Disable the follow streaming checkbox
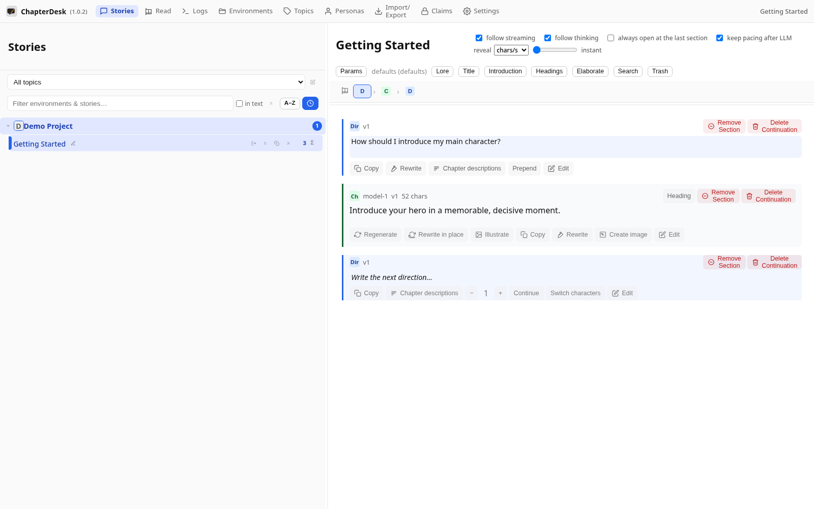814x509 pixels. coord(479,38)
